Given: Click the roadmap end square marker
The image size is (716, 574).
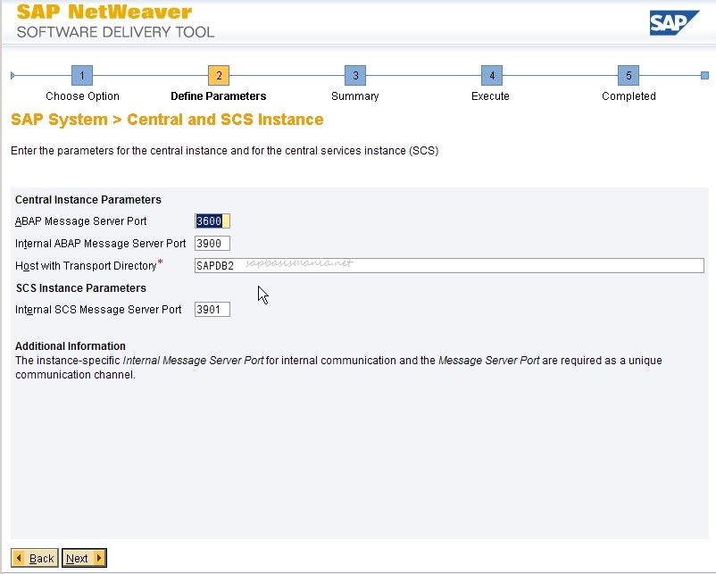Looking at the screenshot, I should (x=704, y=75).
